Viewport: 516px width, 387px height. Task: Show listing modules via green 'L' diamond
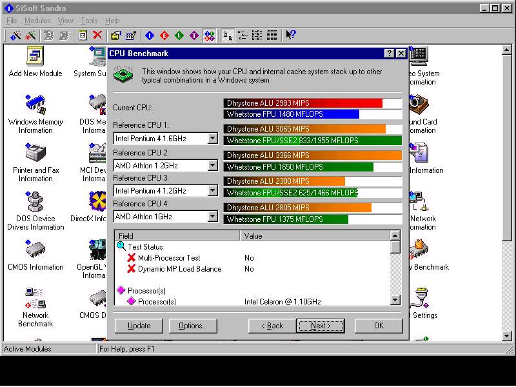click(179, 35)
